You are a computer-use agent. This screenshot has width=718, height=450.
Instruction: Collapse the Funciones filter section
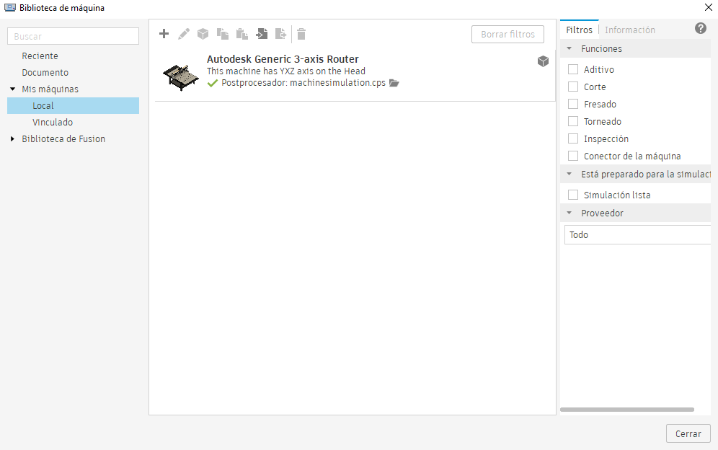569,48
